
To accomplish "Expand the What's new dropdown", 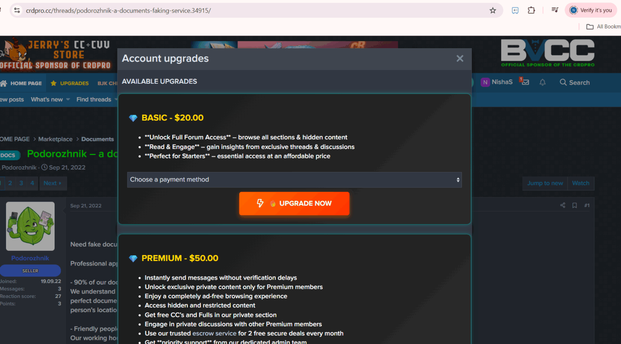I will click(50, 99).
